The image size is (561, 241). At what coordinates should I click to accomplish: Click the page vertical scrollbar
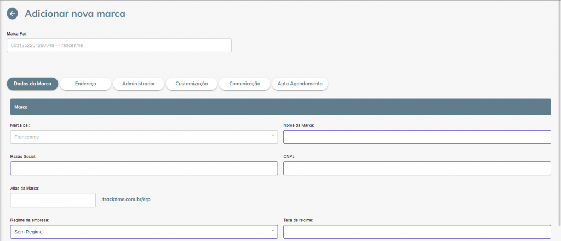click(x=559, y=113)
